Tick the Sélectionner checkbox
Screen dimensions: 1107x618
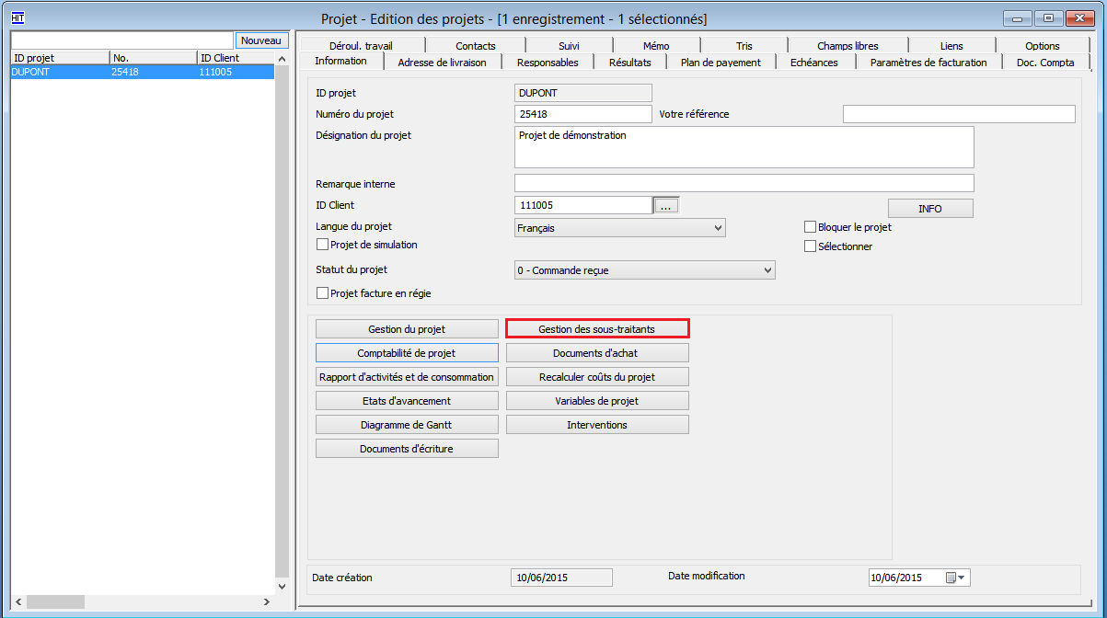pos(811,246)
